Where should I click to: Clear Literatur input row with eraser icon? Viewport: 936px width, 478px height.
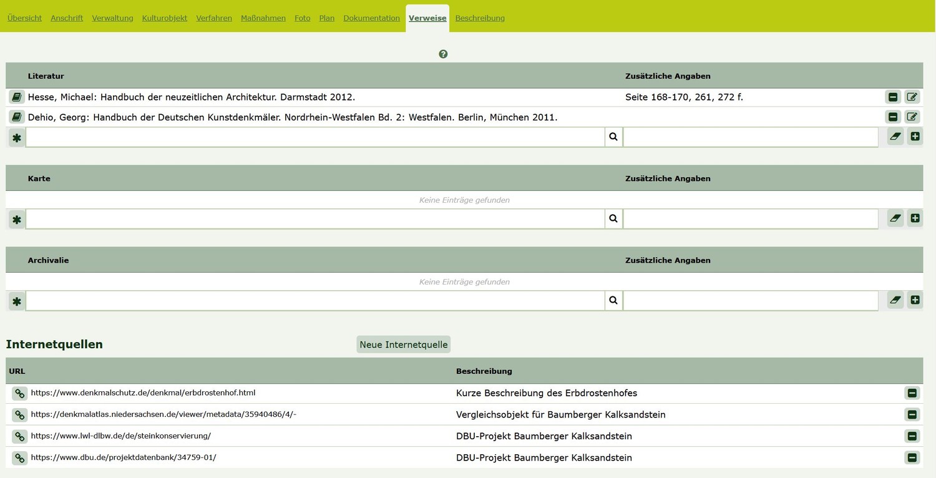click(x=895, y=136)
